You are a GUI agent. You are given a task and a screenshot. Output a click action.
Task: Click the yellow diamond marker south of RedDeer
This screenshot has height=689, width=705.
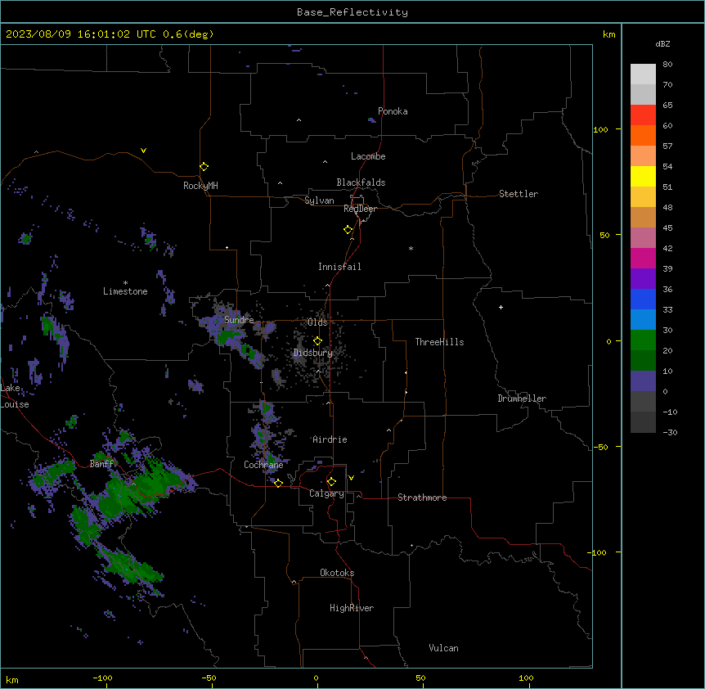tap(348, 230)
